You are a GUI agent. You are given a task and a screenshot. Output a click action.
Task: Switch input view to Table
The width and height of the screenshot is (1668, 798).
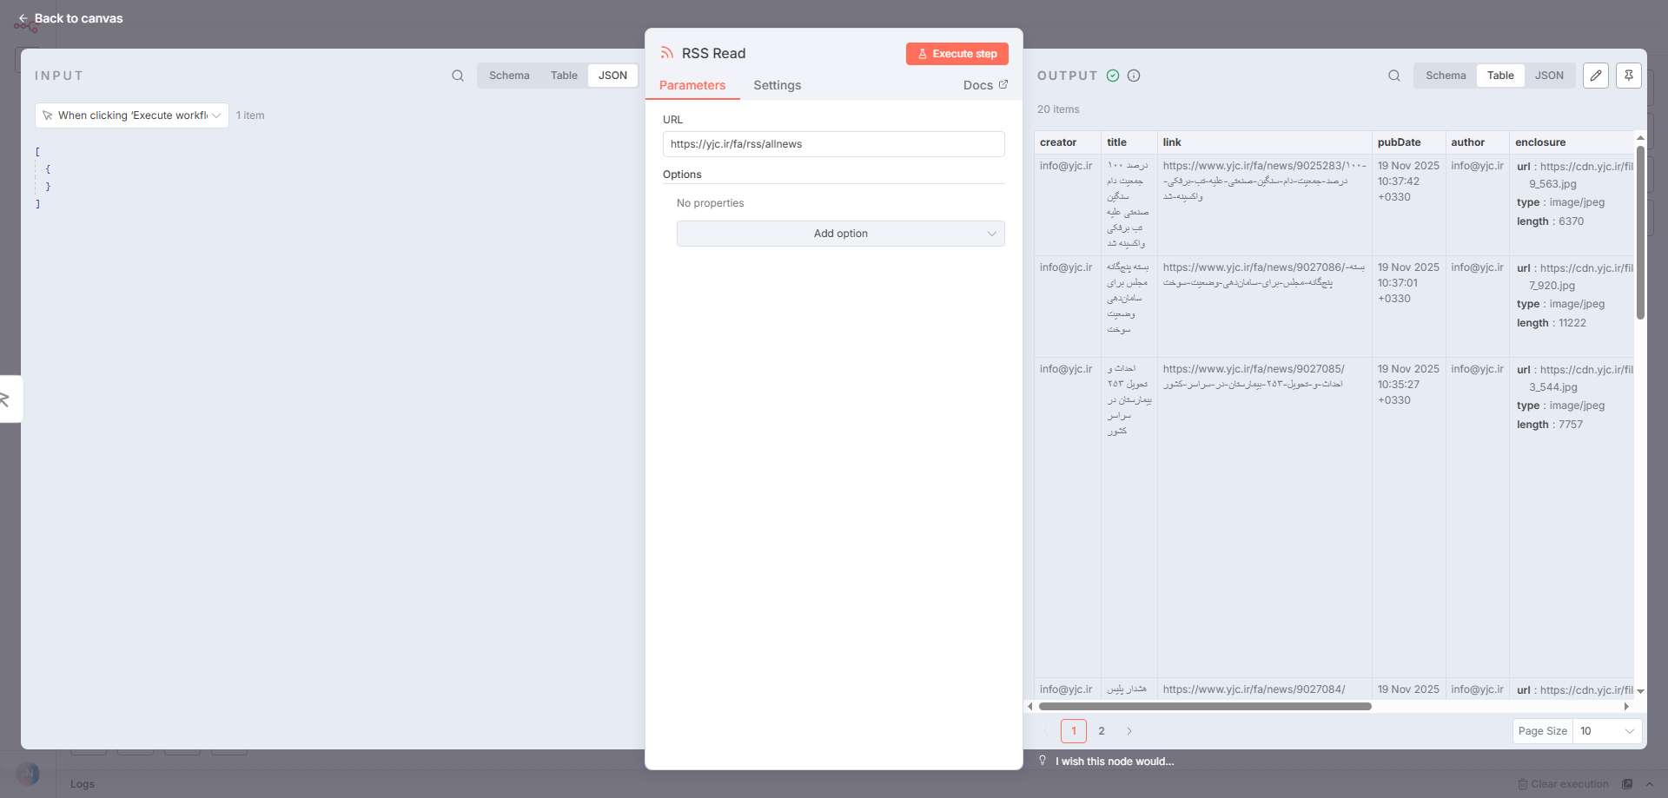(564, 76)
